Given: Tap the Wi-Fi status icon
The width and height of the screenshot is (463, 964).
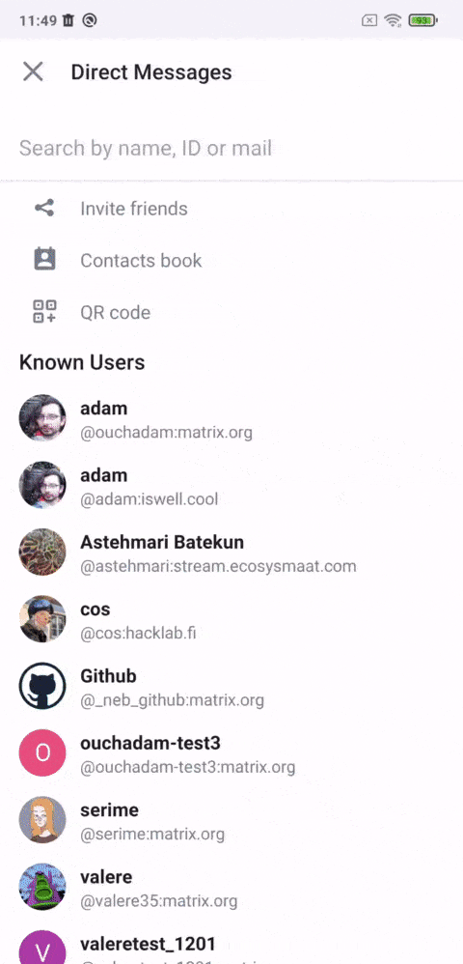Looking at the screenshot, I should [x=393, y=20].
